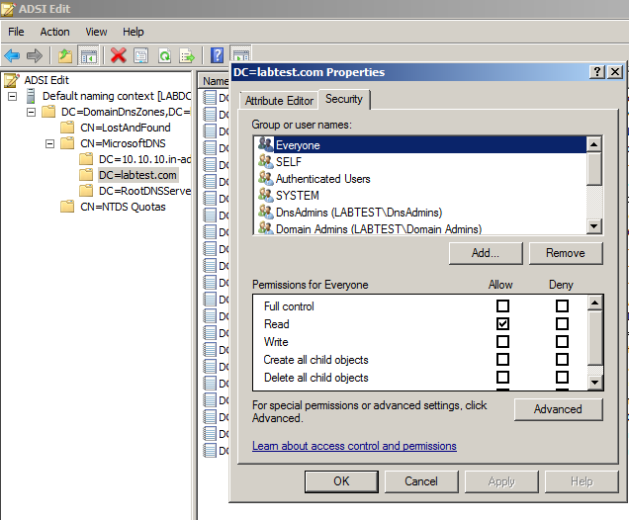
Task: Check the Deny box for Write
Action: [562, 342]
